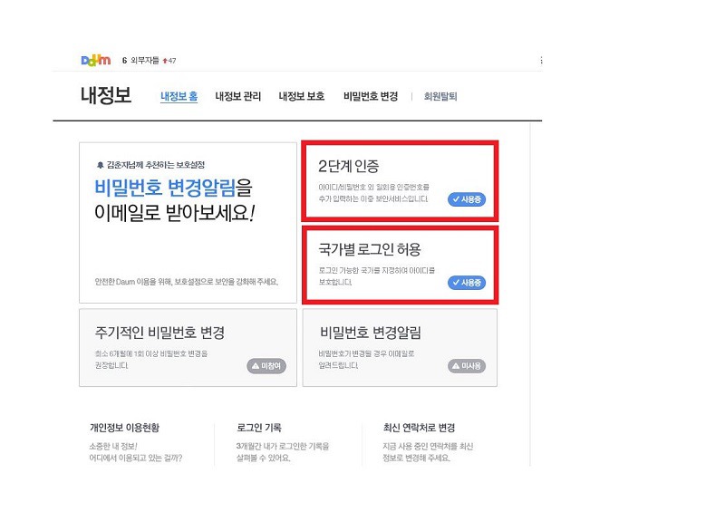
Task: Open 로그인 기록 section
Action: point(259,428)
